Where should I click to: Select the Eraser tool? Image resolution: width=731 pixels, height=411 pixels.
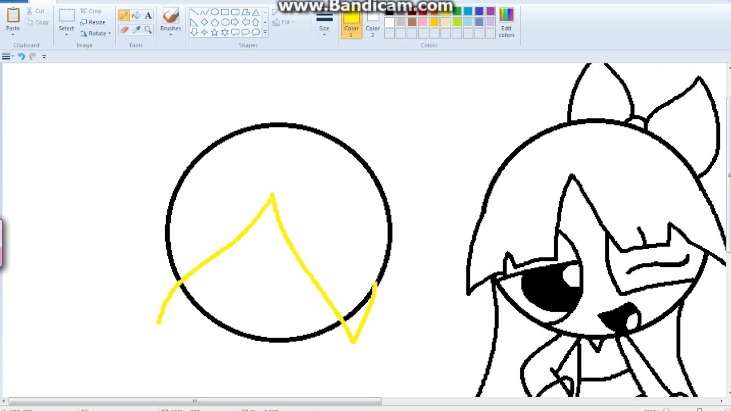124,29
